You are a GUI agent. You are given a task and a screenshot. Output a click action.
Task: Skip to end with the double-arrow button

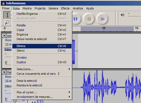tap(102, 19)
